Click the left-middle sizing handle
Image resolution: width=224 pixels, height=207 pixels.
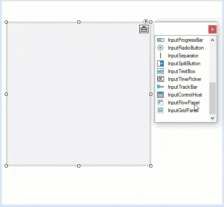[x=6, y=94]
